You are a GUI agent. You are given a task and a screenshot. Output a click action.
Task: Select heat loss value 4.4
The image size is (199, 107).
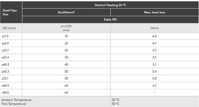click(155, 36)
